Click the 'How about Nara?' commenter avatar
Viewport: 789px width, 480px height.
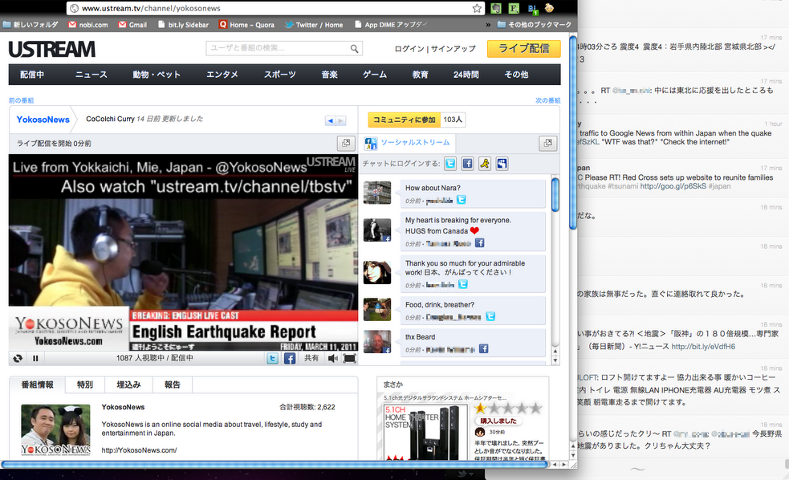coord(377,193)
